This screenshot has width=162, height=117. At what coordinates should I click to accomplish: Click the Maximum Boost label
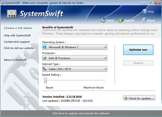(x=93, y=88)
